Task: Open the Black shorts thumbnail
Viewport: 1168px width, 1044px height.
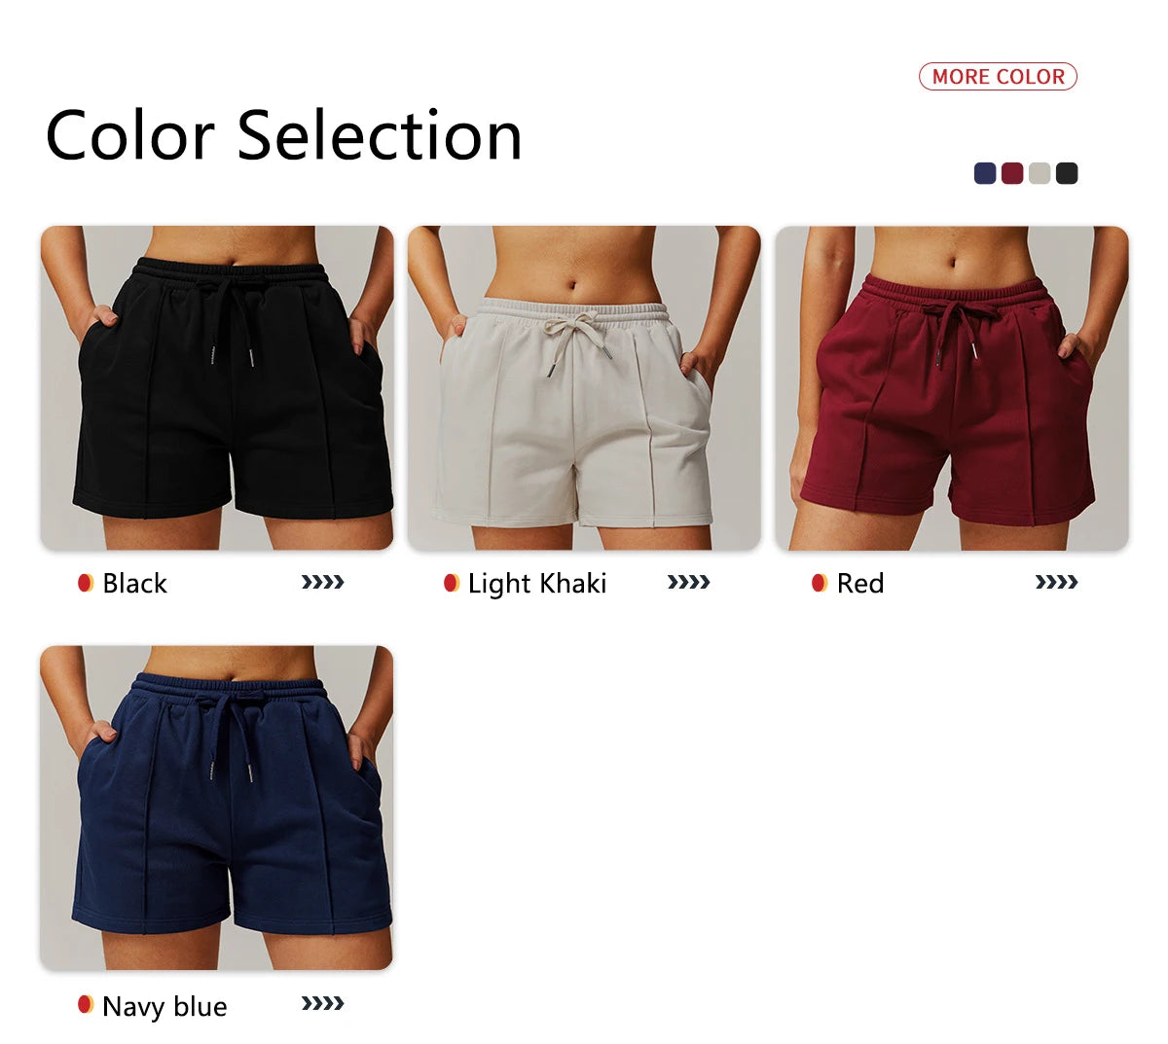Action: tap(217, 388)
